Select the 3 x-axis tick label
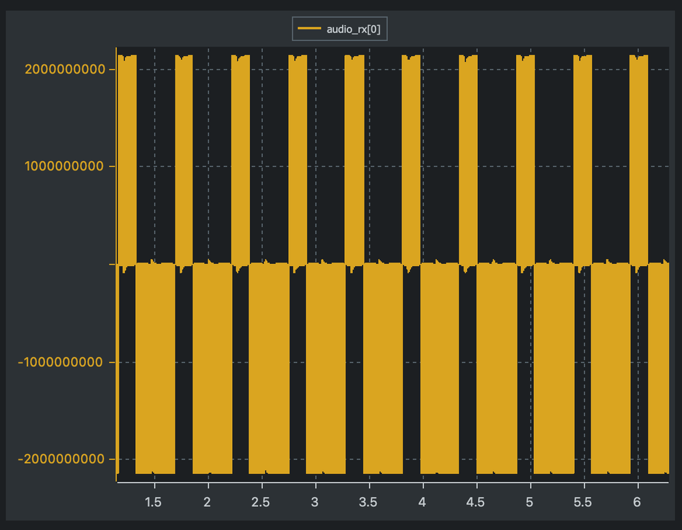Image resolution: width=682 pixels, height=530 pixels. click(x=315, y=502)
